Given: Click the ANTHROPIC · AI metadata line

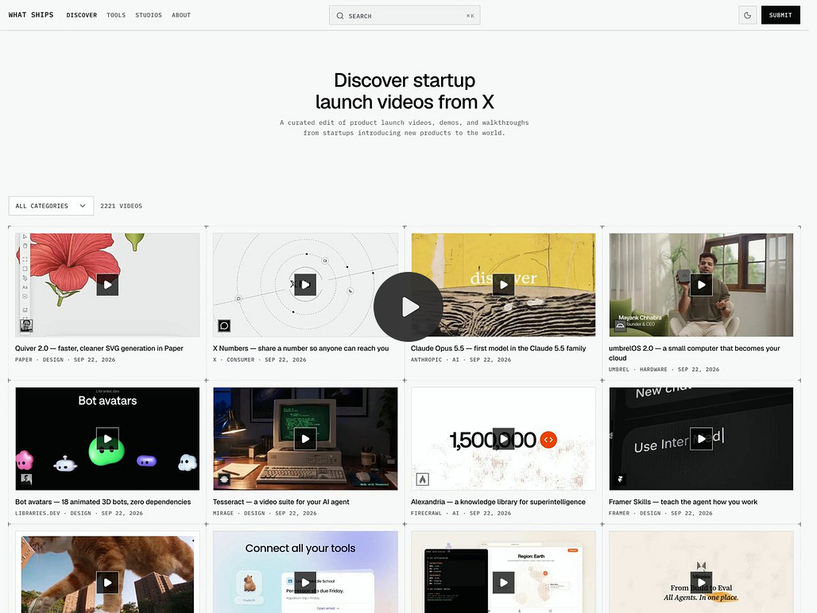Looking at the screenshot, I should coord(461,359).
